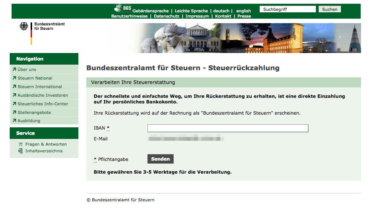Open Stellenangebote in navigation

click(34, 112)
